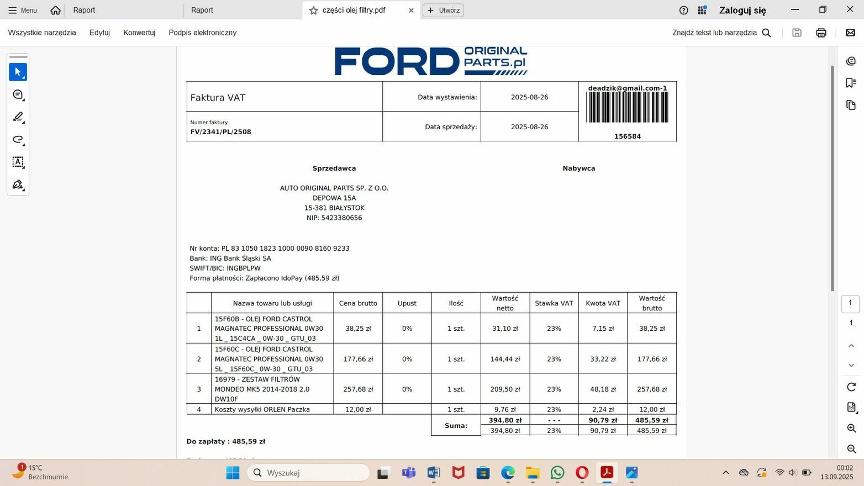Print the invoice with printer icon
The width and height of the screenshot is (864, 486).
[x=821, y=33]
